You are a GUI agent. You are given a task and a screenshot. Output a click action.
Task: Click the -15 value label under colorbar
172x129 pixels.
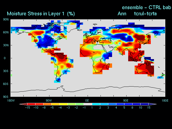point(27,107)
